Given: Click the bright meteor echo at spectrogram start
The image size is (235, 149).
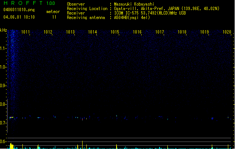Looking at the screenshot, I should pos(12,118).
